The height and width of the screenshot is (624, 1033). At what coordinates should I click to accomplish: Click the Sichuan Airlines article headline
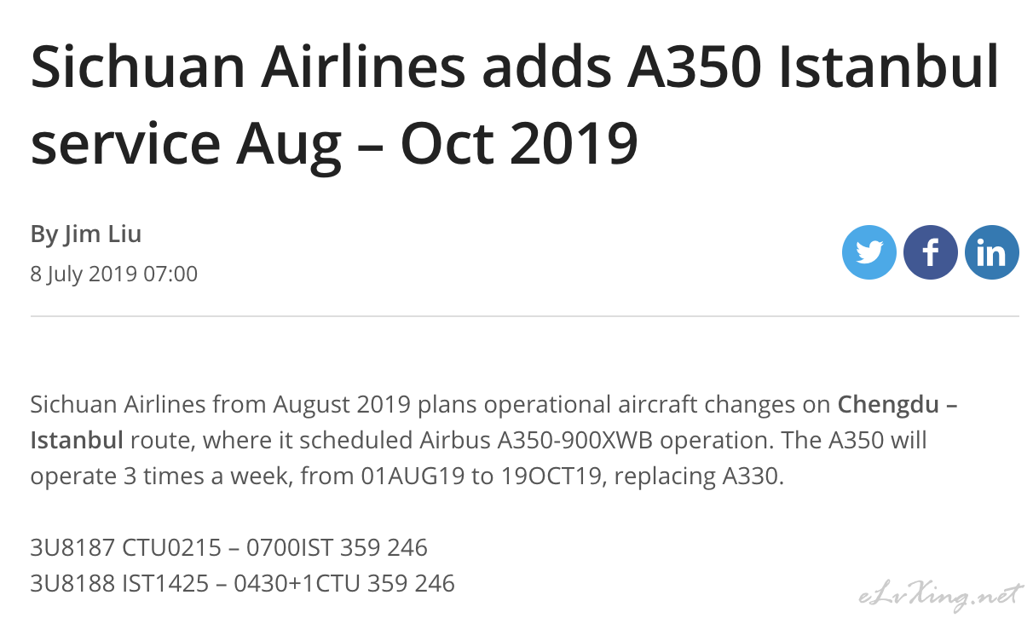click(514, 107)
